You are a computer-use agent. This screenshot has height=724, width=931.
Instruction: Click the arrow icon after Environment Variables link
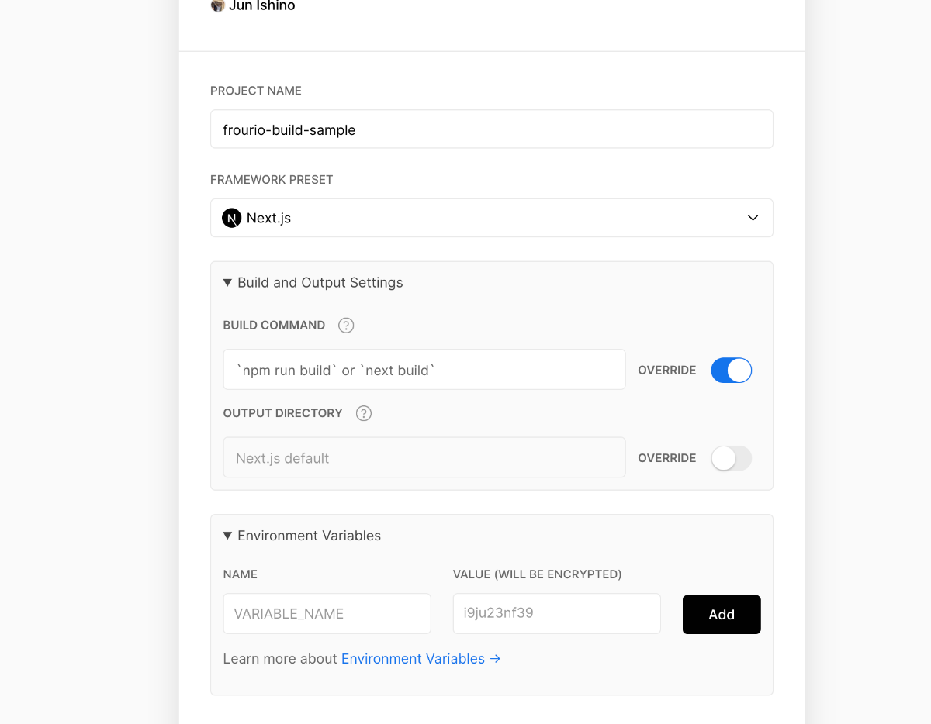tap(495, 659)
